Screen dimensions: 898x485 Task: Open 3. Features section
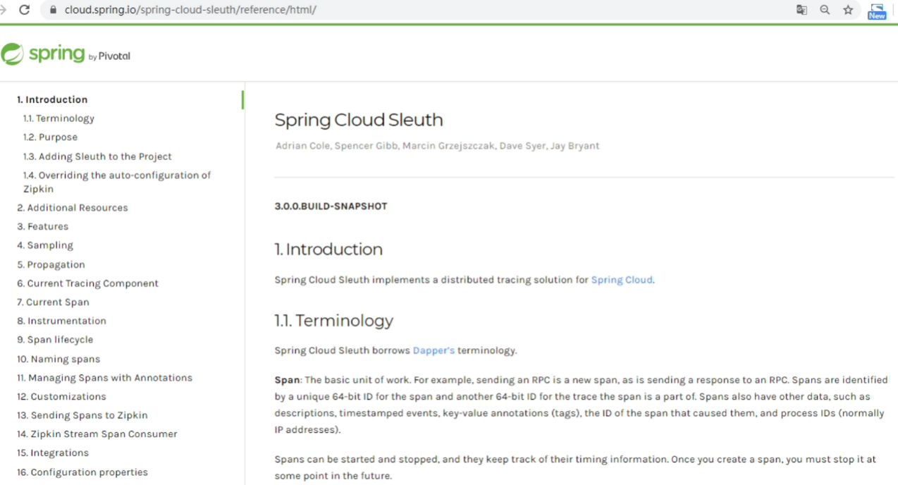[43, 226]
